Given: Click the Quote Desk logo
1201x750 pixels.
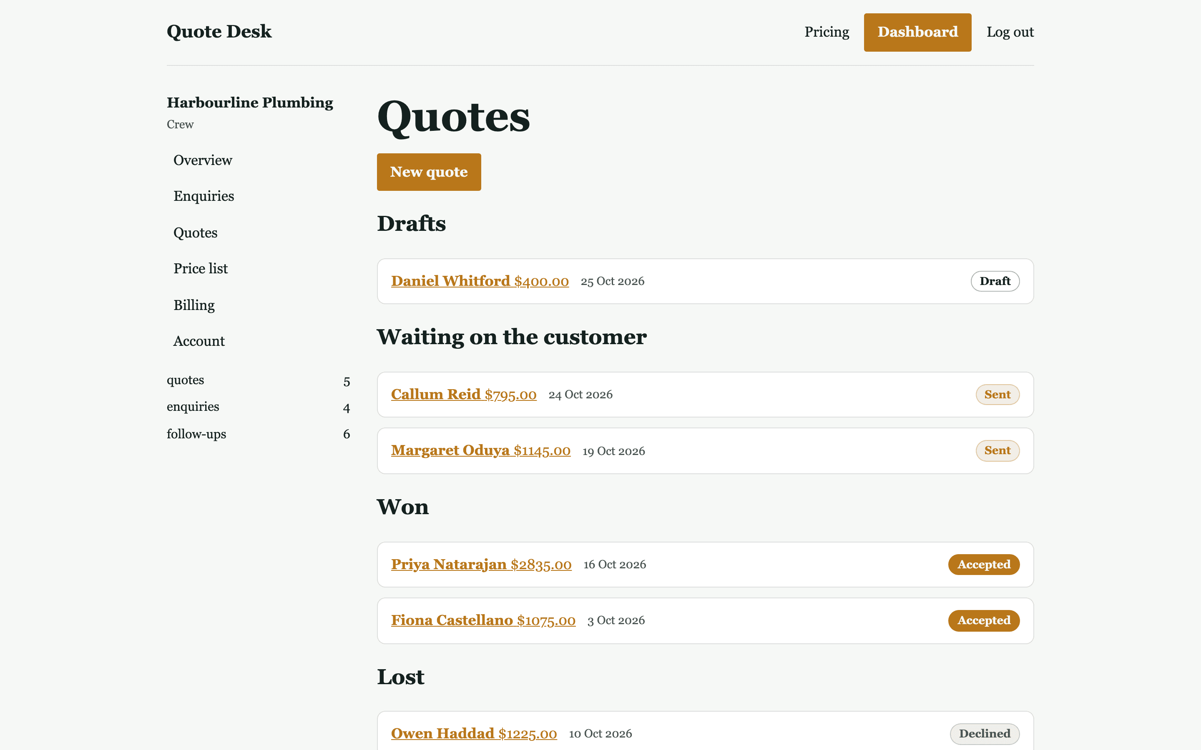Looking at the screenshot, I should [x=219, y=32].
